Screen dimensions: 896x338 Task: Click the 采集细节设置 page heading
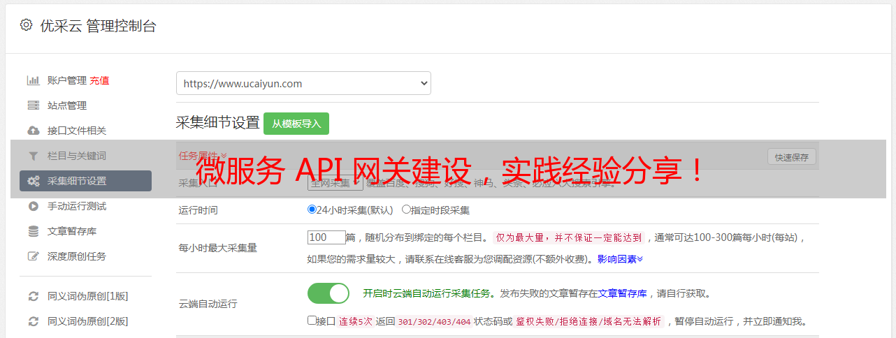click(218, 123)
